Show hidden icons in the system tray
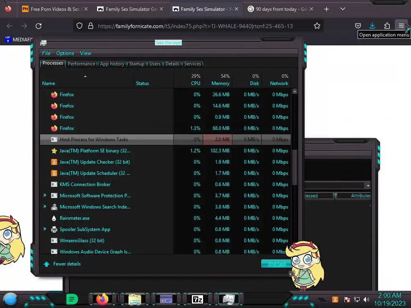411x308 pixels. (322, 299)
